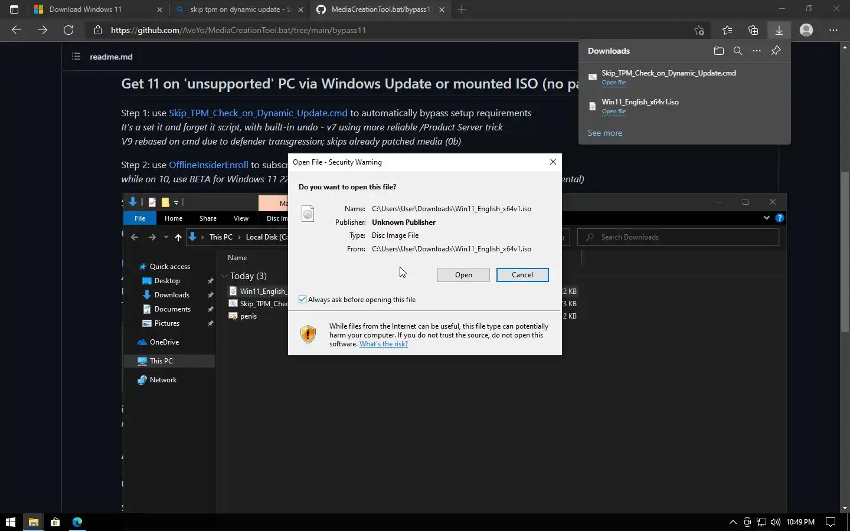Open the Skip_TPM_Check_on_Dynamic_Update.cmd readme link
Image resolution: width=850 pixels, height=531 pixels.
point(258,113)
